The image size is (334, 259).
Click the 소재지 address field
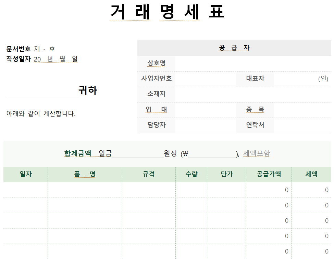click(x=253, y=94)
